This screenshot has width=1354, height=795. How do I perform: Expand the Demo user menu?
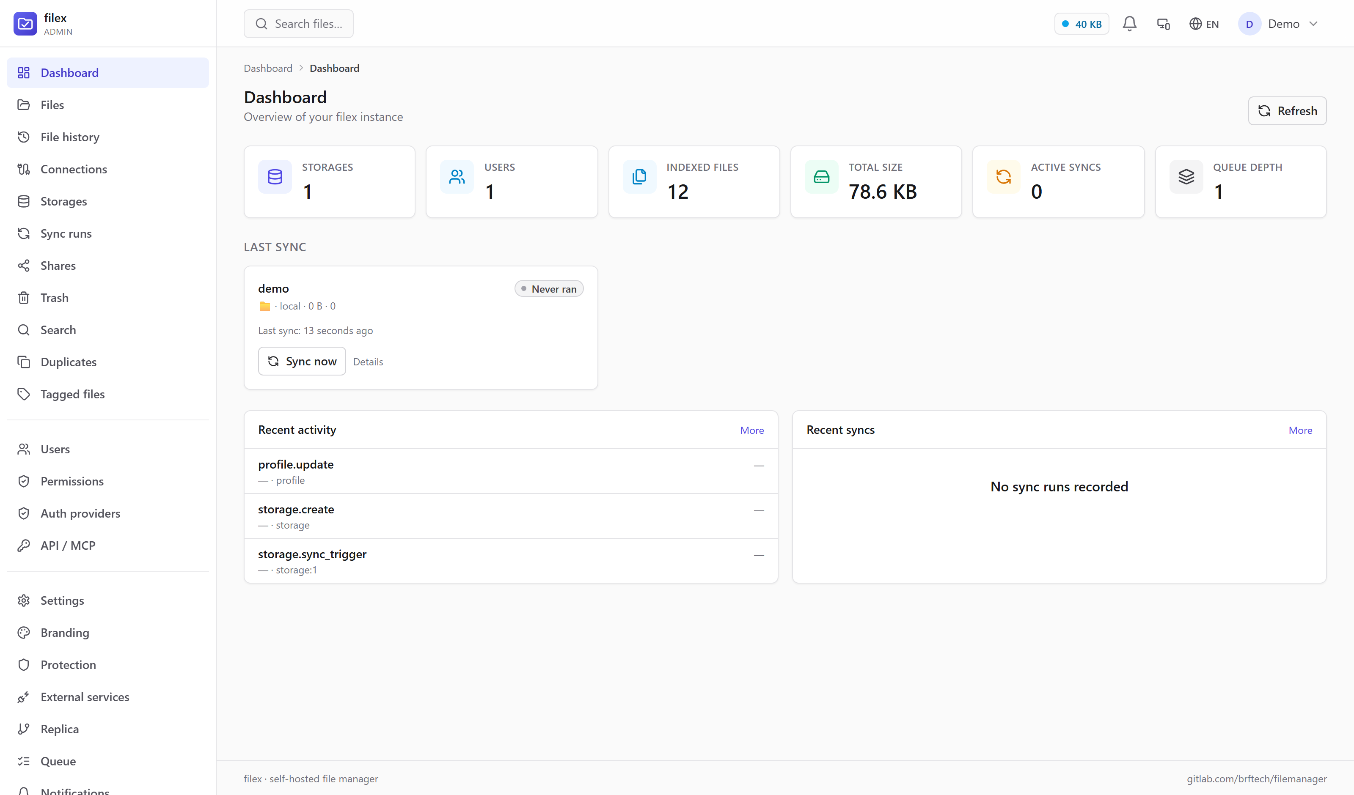[x=1278, y=24]
